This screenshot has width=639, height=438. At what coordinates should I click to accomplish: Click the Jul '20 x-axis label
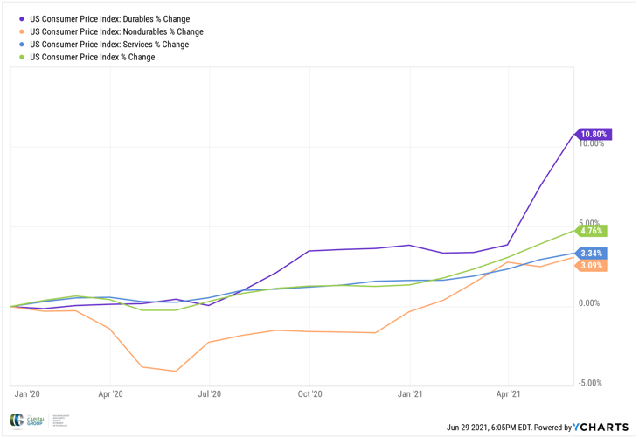tap(210, 394)
